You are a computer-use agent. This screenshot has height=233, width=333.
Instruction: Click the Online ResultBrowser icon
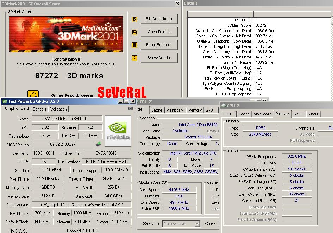[33, 94]
